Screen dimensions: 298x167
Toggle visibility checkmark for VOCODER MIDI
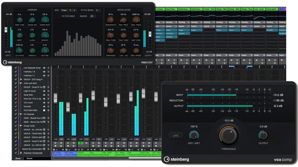(16, 110)
